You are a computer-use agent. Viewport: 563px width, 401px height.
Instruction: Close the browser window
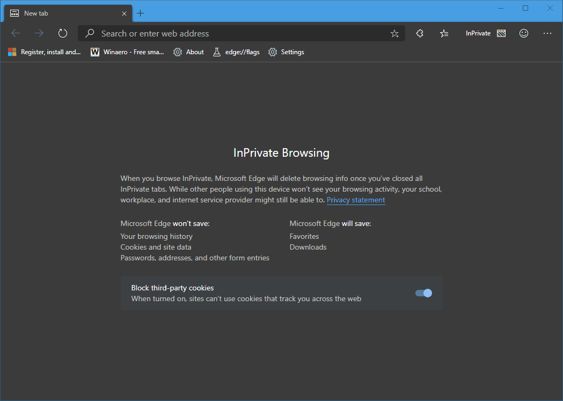click(550, 8)
